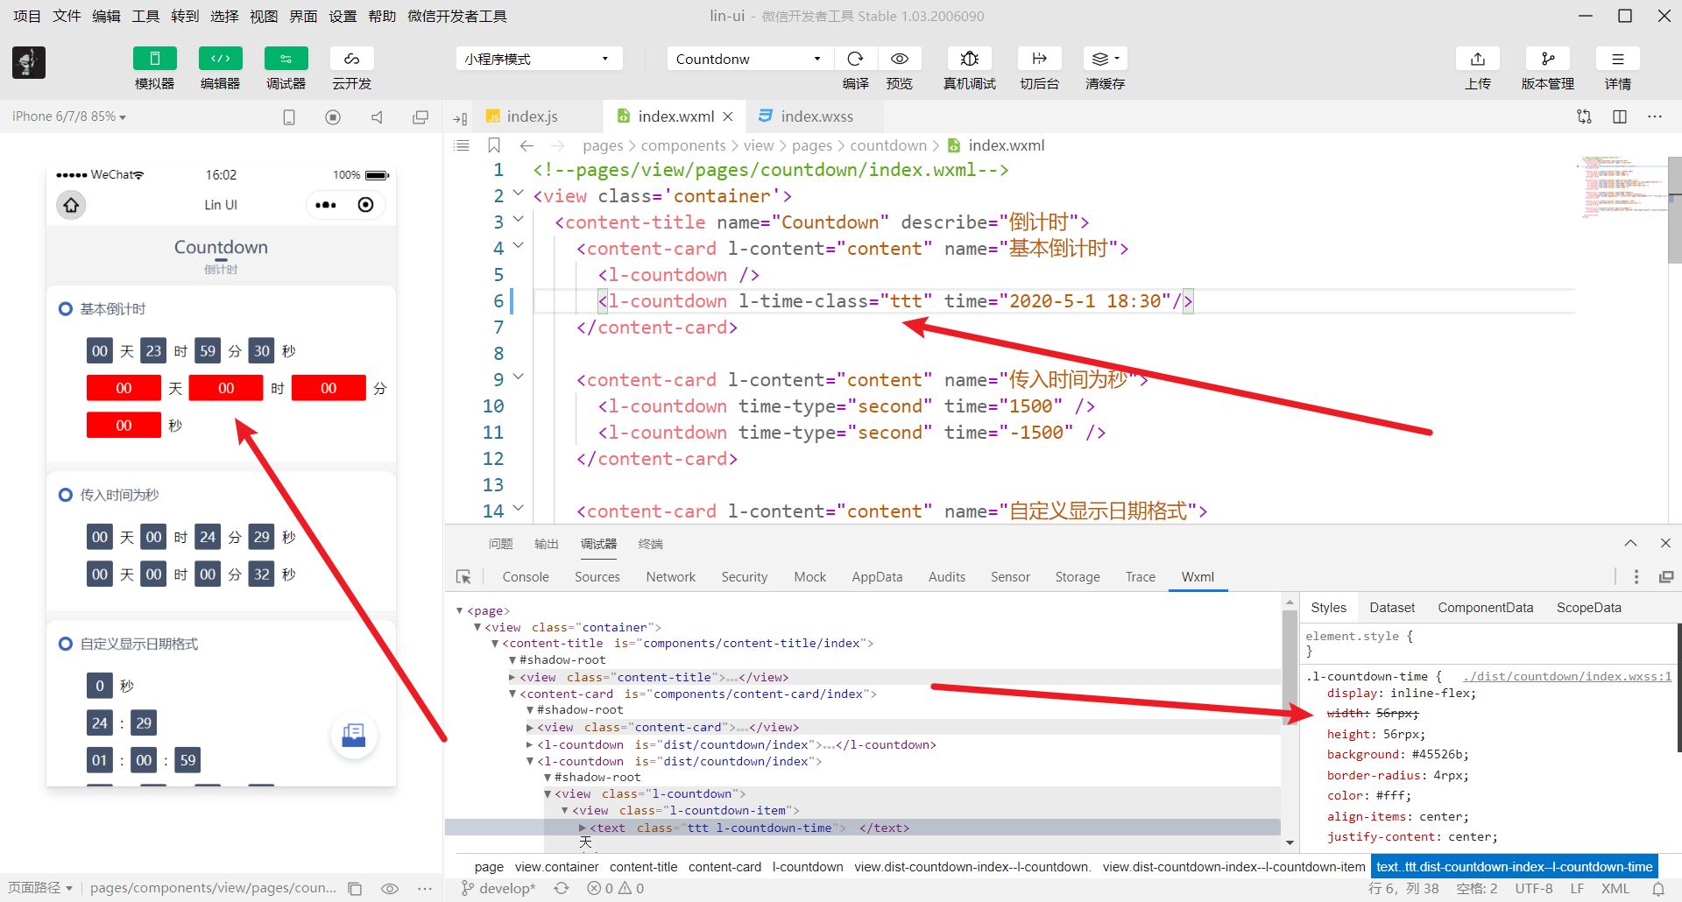Open the iPhone 6/7/8 device dropdown
Viewport: 1682px width, 902px height.
69,116
